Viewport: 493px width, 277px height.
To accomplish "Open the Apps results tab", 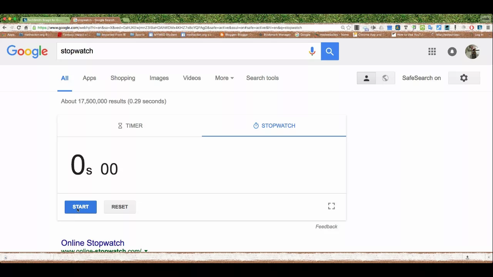I will (89, 78).
